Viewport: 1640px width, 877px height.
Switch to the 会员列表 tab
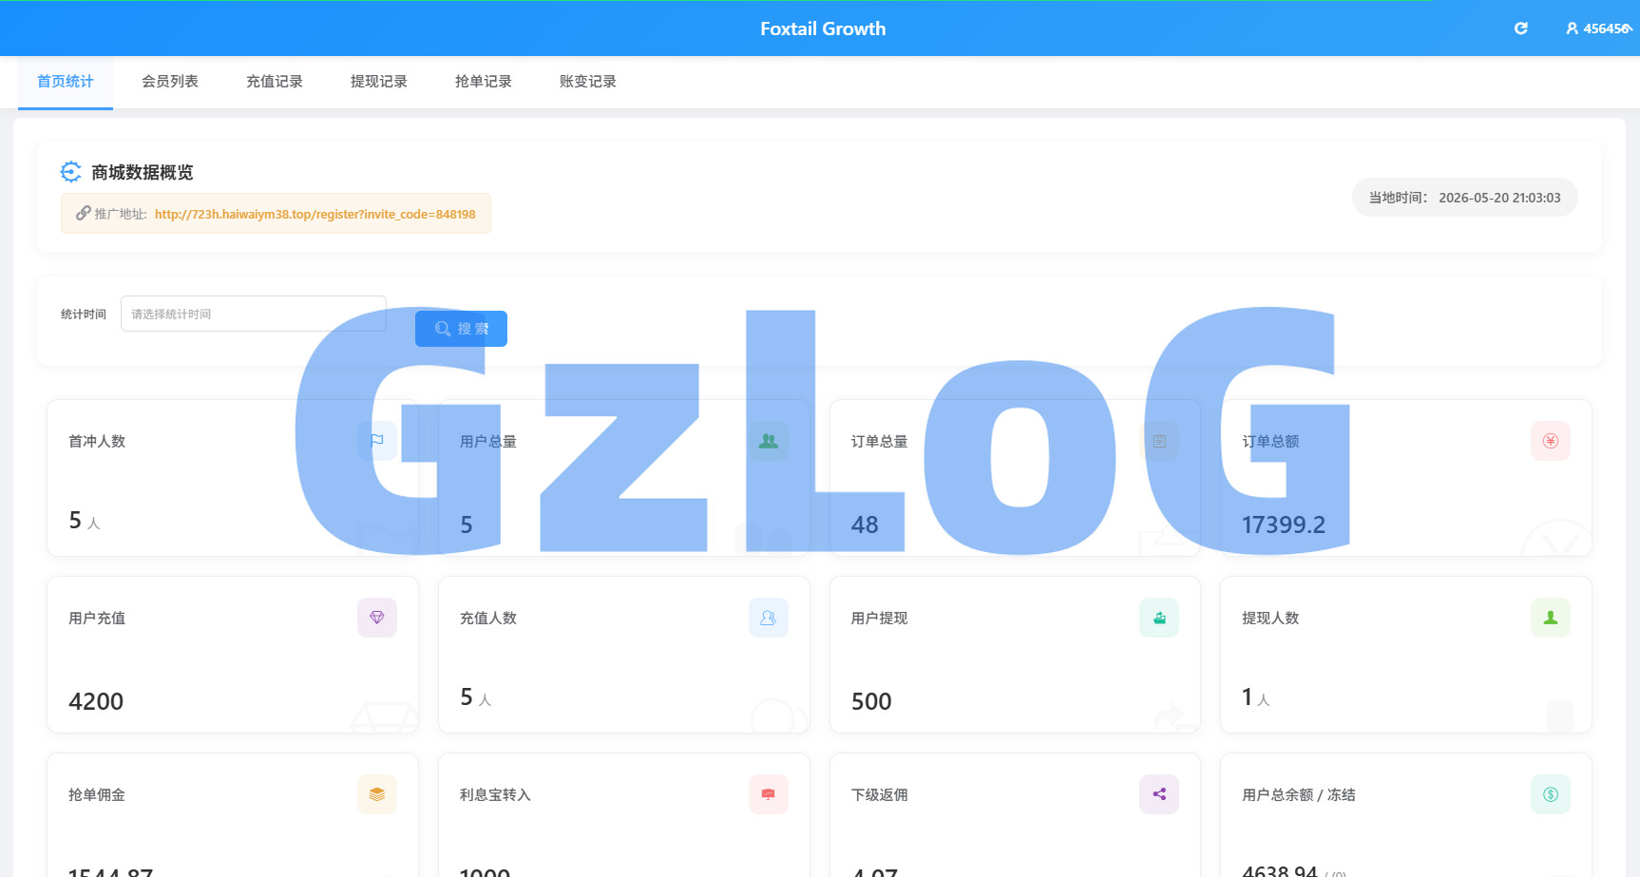point(170,82)
